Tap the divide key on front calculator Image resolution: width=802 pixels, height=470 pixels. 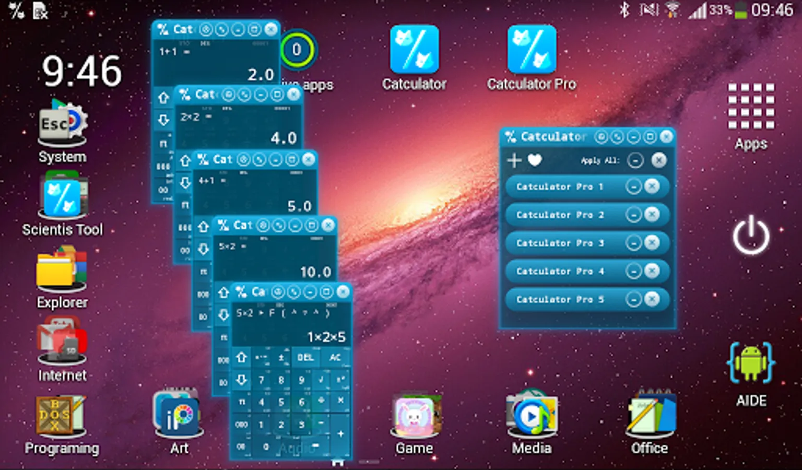tap(321, 401)
